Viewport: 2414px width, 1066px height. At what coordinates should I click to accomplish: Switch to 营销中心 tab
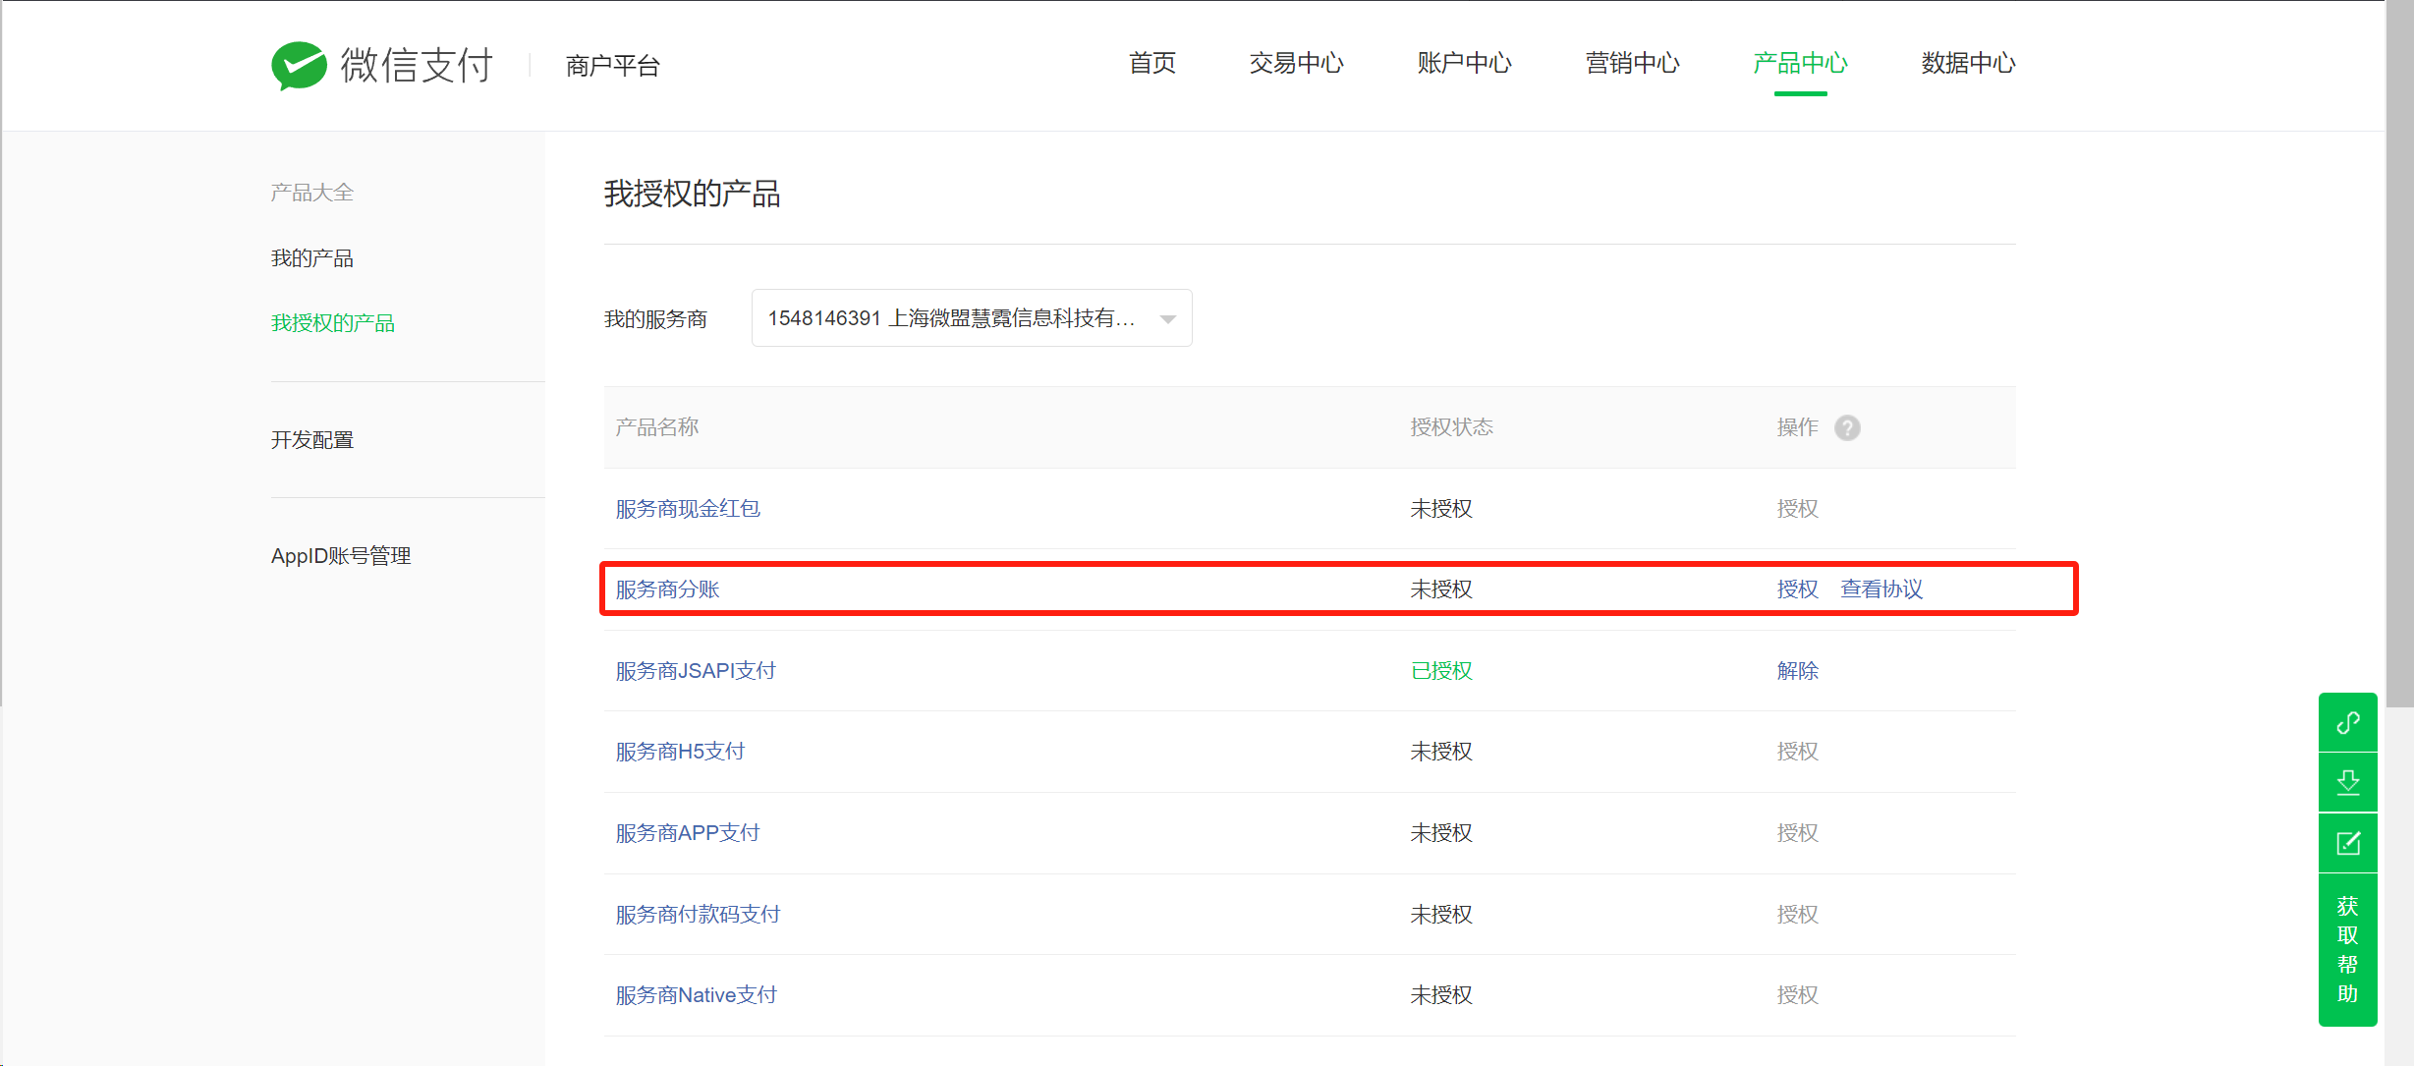pyautogui.click(x=1632, y=64)
